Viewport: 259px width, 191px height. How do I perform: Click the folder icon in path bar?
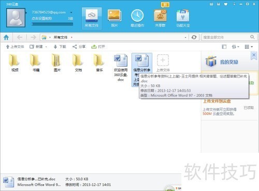click(x=44, y=37)
